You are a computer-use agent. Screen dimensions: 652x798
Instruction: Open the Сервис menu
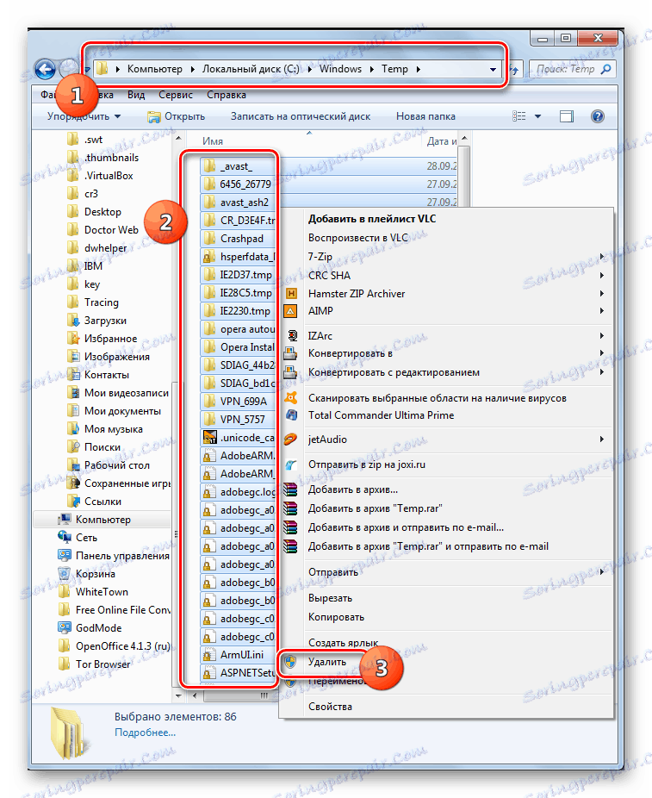(x=176, y=95)
